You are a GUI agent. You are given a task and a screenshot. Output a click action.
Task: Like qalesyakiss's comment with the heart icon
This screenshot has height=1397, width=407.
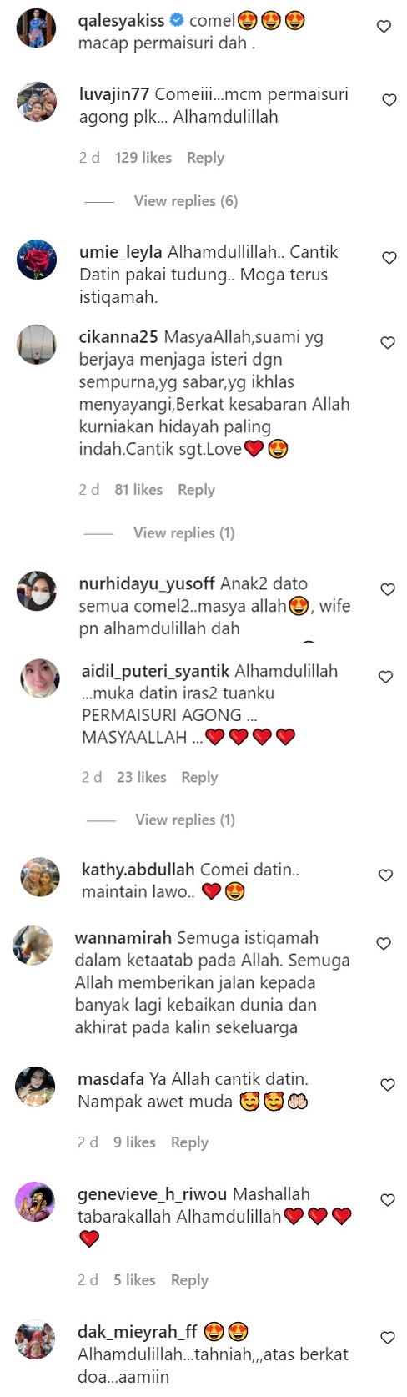384,27
